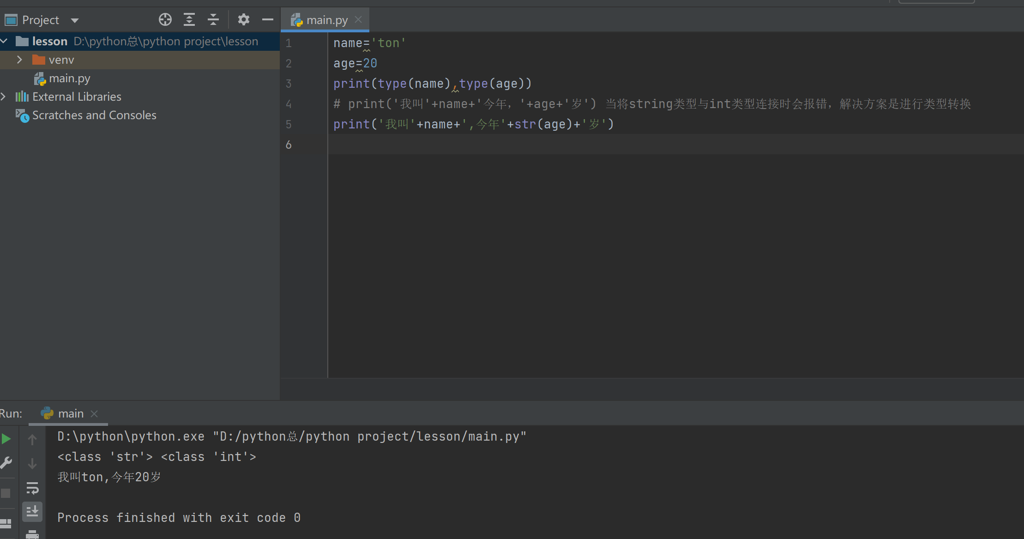
Task: Expand the External Libraries tree item
Action: 6,96
